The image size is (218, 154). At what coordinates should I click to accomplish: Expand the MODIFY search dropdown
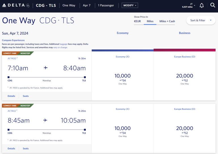pos(130,5)
